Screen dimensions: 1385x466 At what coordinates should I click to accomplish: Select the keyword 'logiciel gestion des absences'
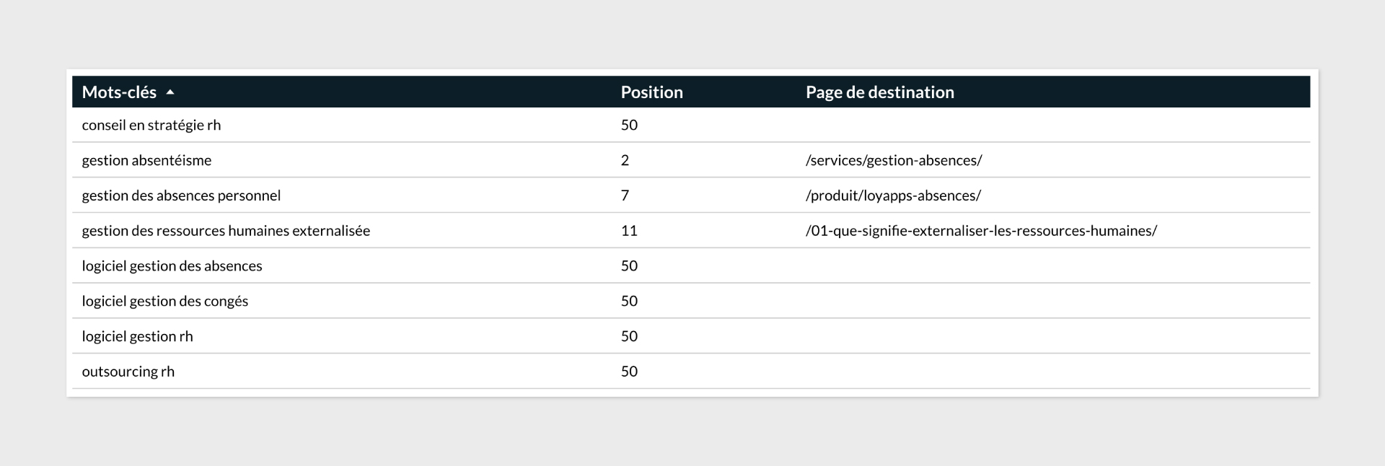[172, 266]
